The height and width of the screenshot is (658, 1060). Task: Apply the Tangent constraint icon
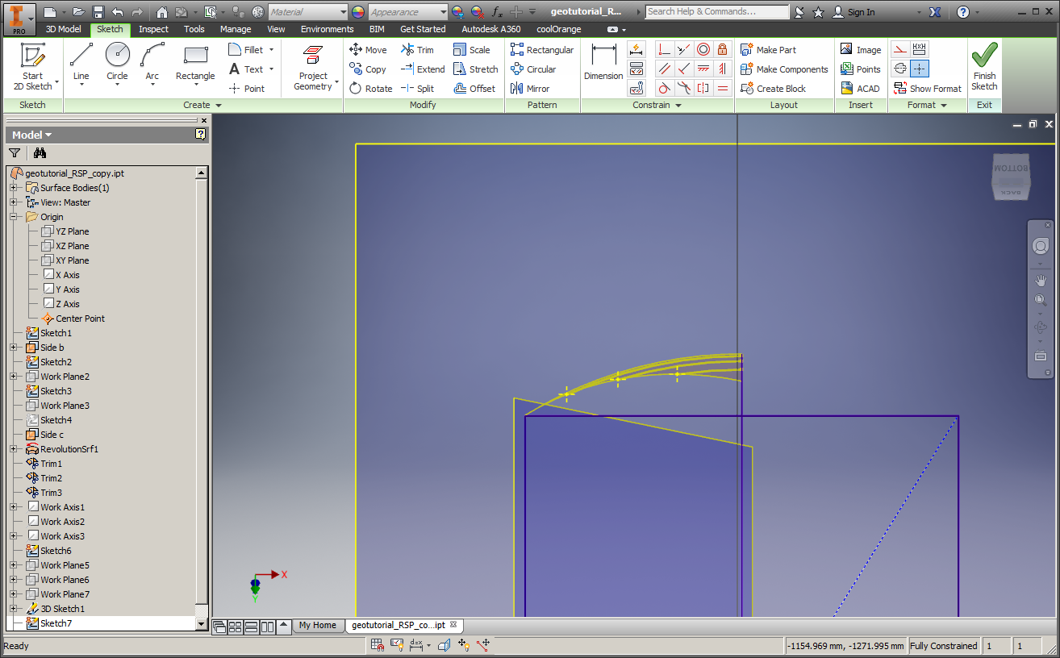pos(664,89)
